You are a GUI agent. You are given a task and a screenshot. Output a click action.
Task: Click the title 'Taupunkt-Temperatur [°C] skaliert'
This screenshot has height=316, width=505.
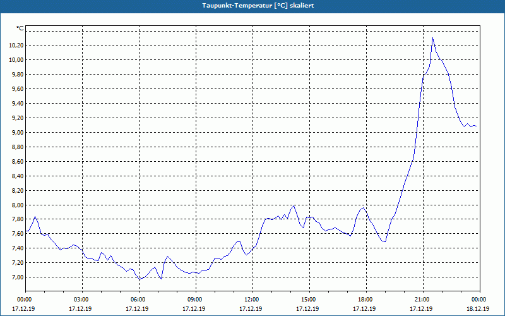[x=258, y=6]
